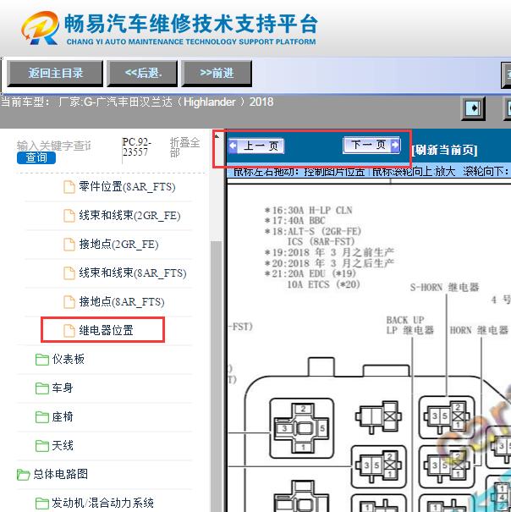Image resolution: width=511 pixels, height=512 pixels.
Task: Go back with the <<后退 button
Action: click(142, 73)
